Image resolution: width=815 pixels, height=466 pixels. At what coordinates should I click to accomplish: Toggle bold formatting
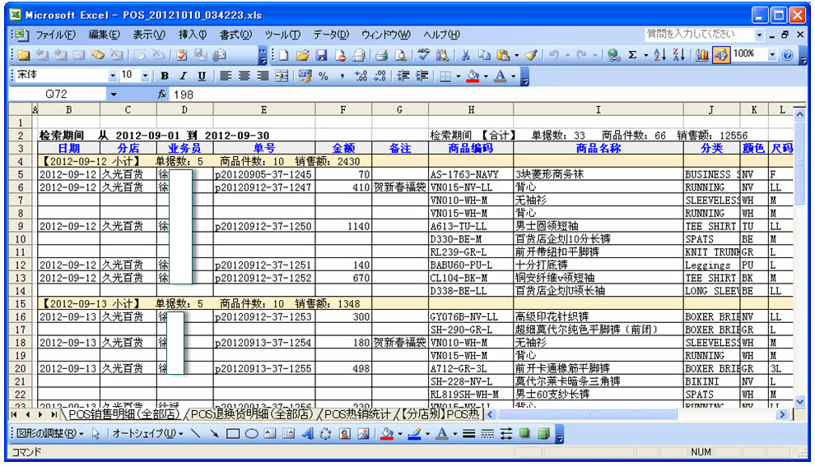point(165,76)
